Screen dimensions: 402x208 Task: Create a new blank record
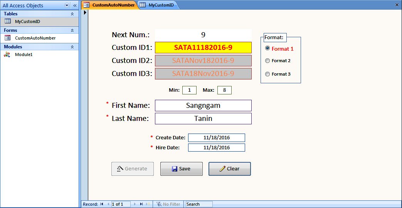point(148,204)
